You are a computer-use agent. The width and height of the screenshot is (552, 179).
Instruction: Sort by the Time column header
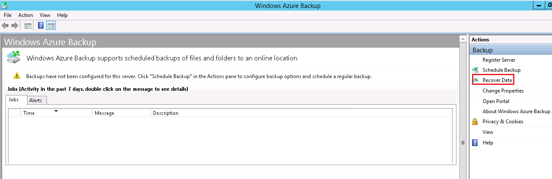56,113
